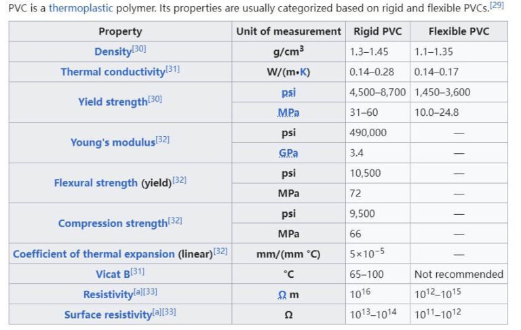This screenshot has height=330, width=521.
Task: Click the Rigid PVC column header
Action: coord(377,31)
